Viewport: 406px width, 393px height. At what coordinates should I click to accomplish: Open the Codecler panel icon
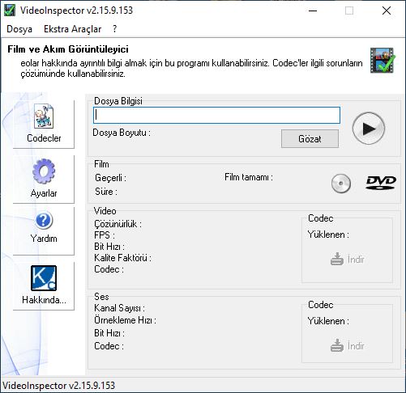[44, 116]
